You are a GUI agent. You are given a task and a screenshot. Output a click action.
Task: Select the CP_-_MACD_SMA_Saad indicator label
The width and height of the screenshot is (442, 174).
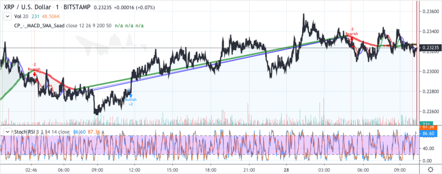point(39,26)
